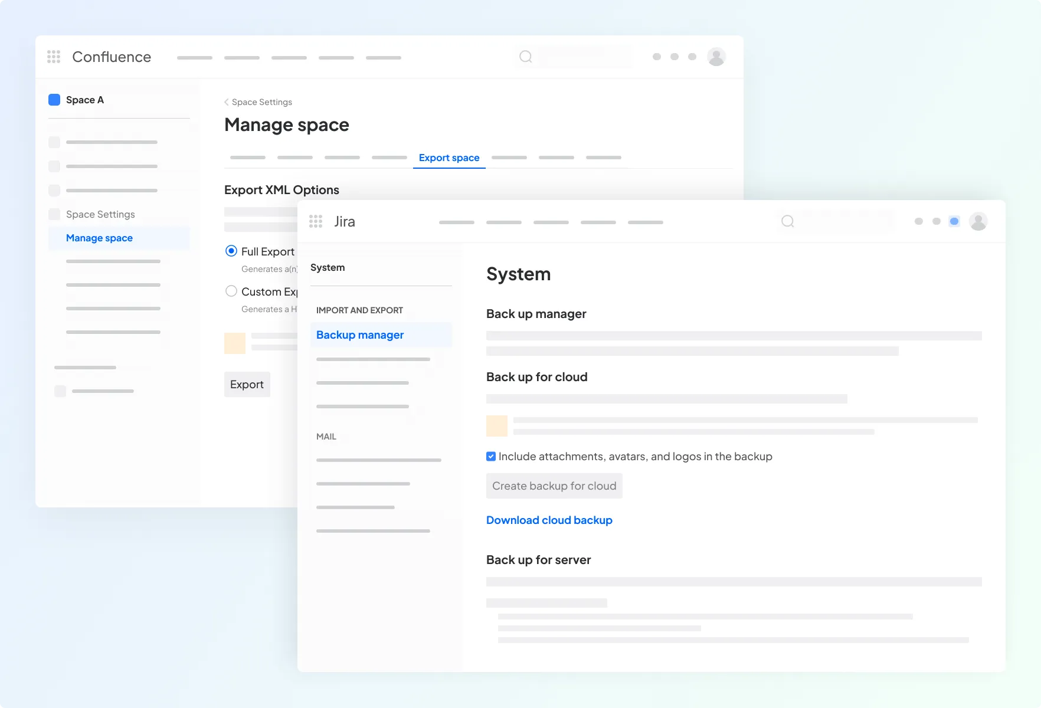This screenshot has width=1041, height=708.
Task: Open the Jira user profile avatar
Action: (978, 221)
